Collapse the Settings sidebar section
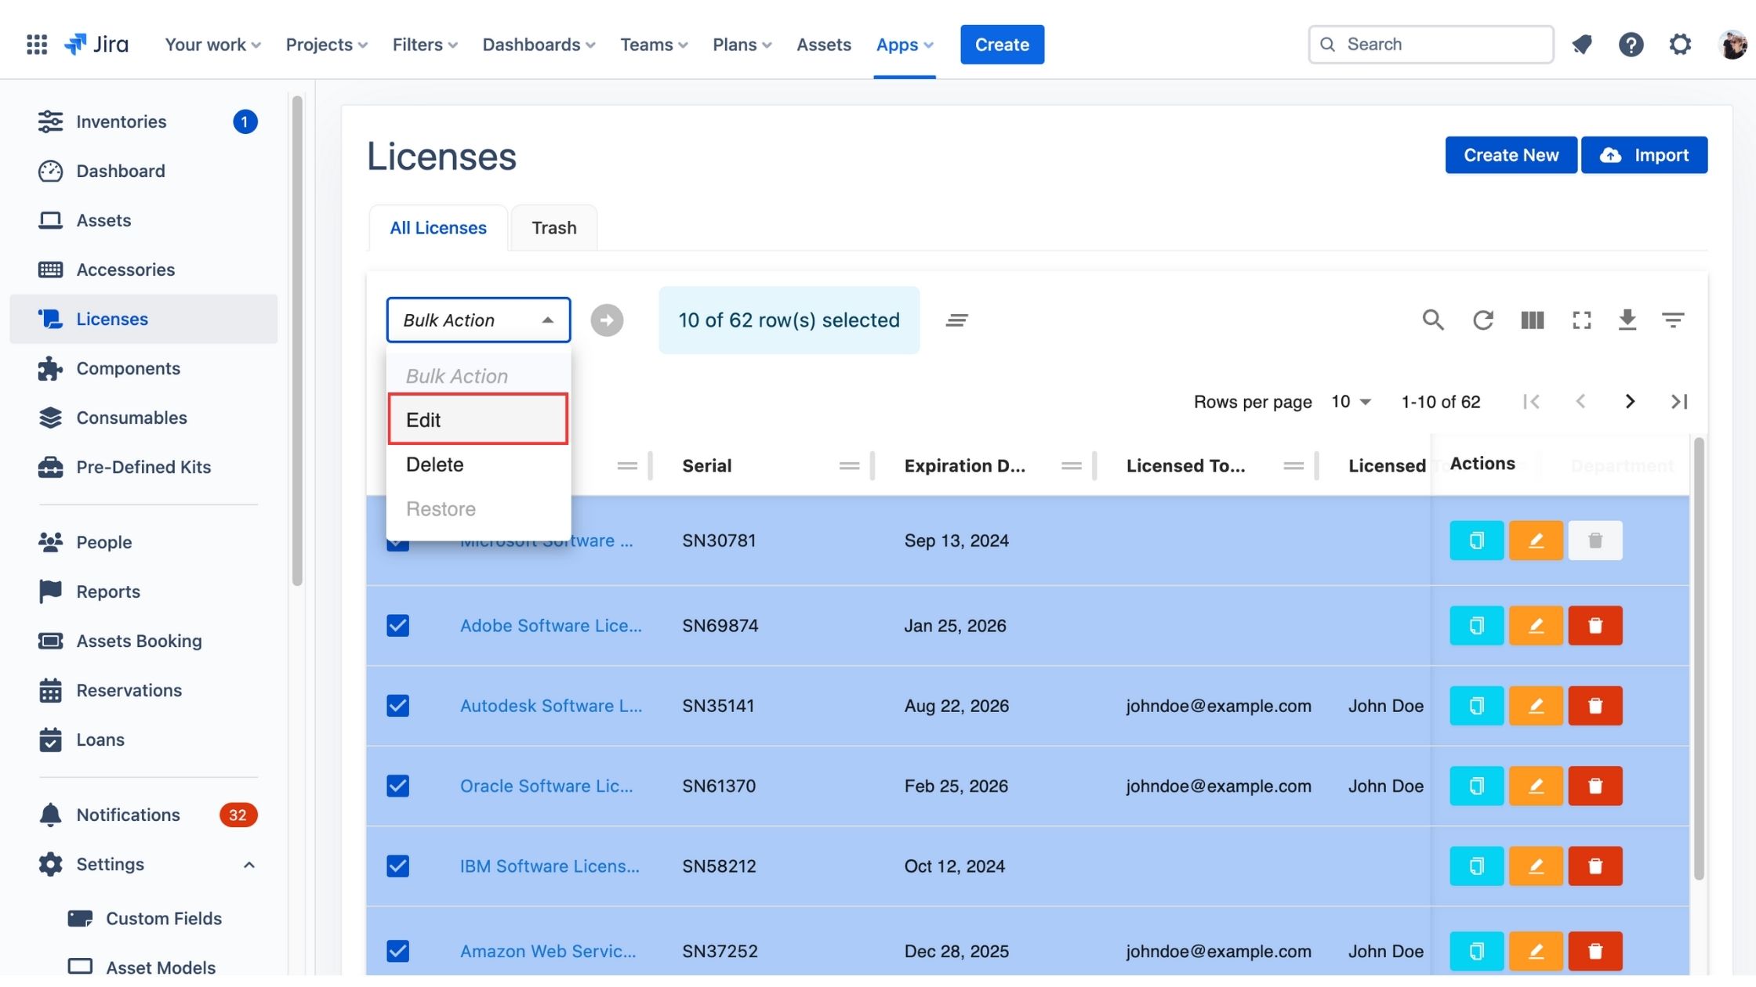The image size is (1756, 987). pos(249,865)
